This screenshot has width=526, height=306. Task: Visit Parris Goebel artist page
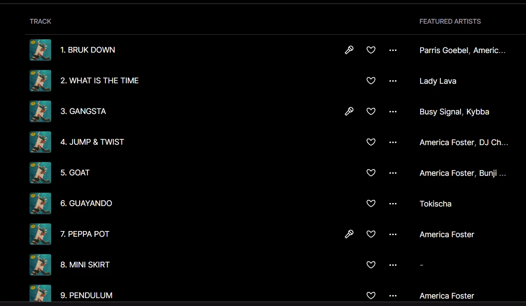click(x=443, y=50)
